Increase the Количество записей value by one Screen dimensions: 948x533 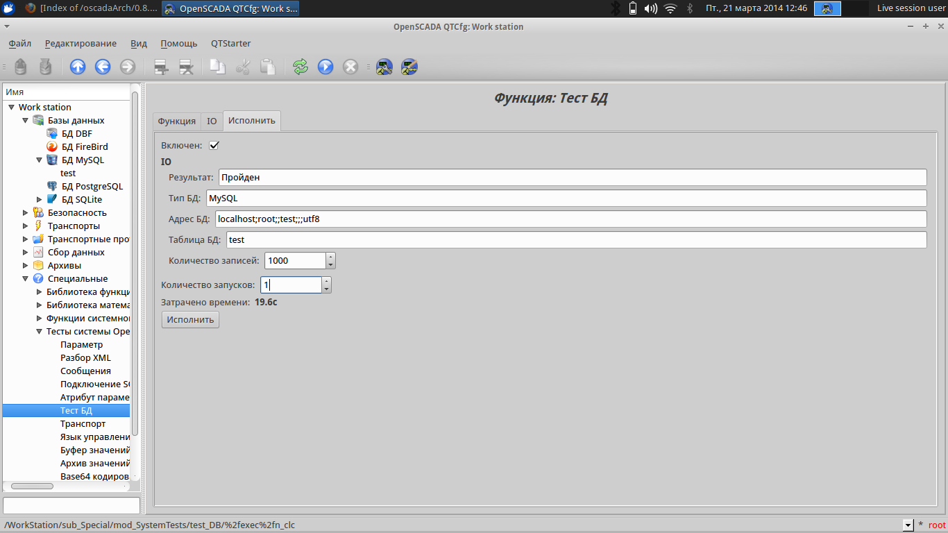[330, 257]
